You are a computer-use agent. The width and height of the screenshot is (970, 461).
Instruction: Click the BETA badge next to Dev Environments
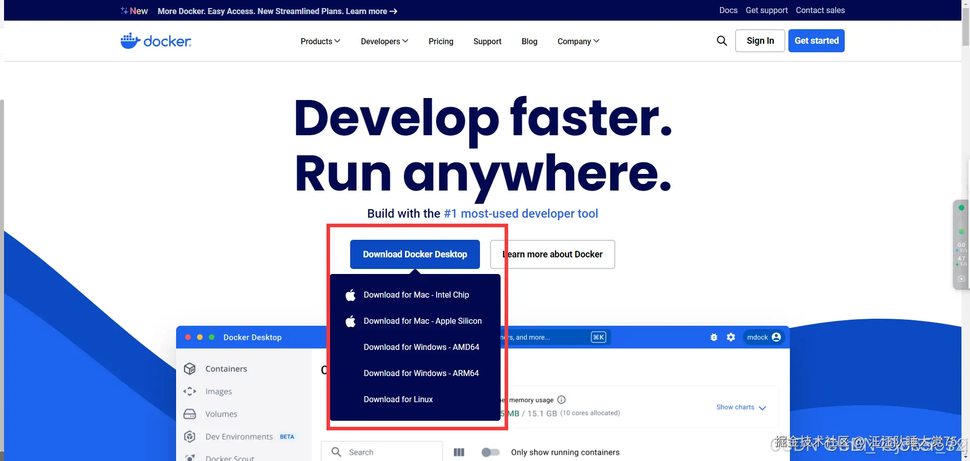point(287,437)
